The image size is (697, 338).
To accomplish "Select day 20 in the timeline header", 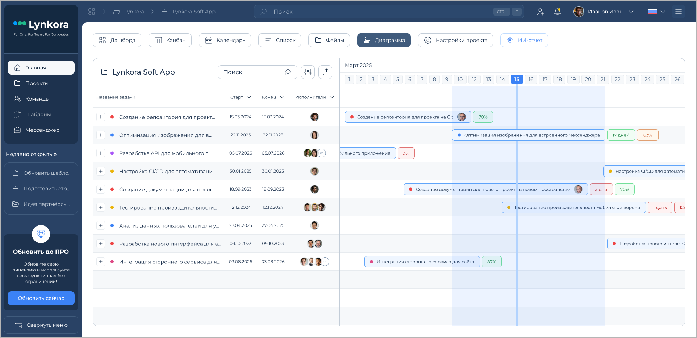I will coord(588,79).
